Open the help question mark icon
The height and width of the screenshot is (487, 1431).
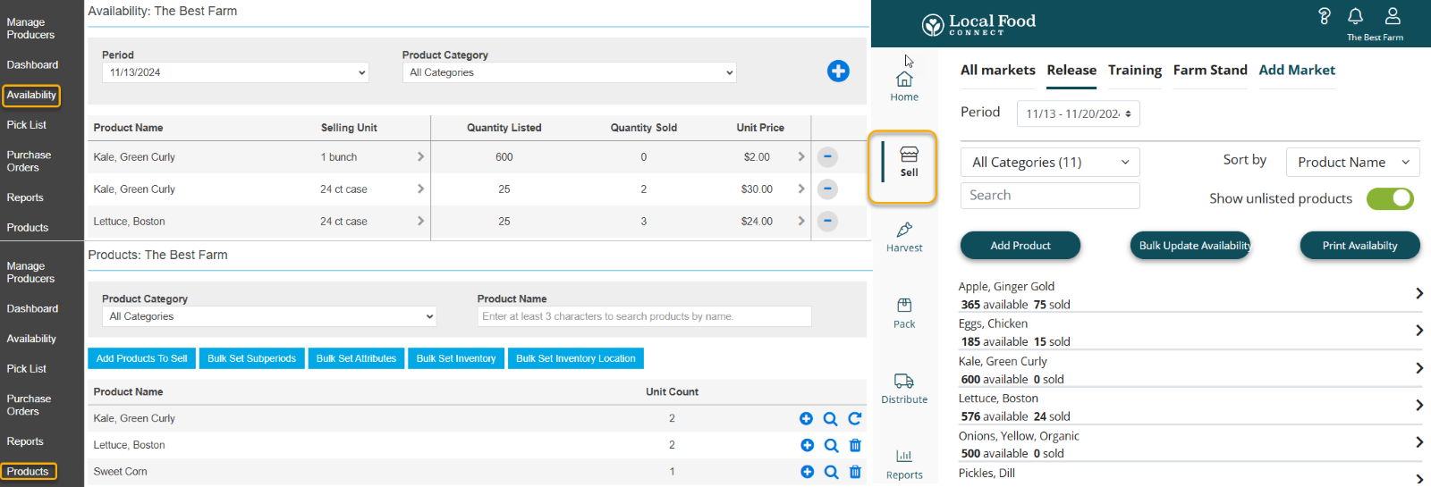1325,16
